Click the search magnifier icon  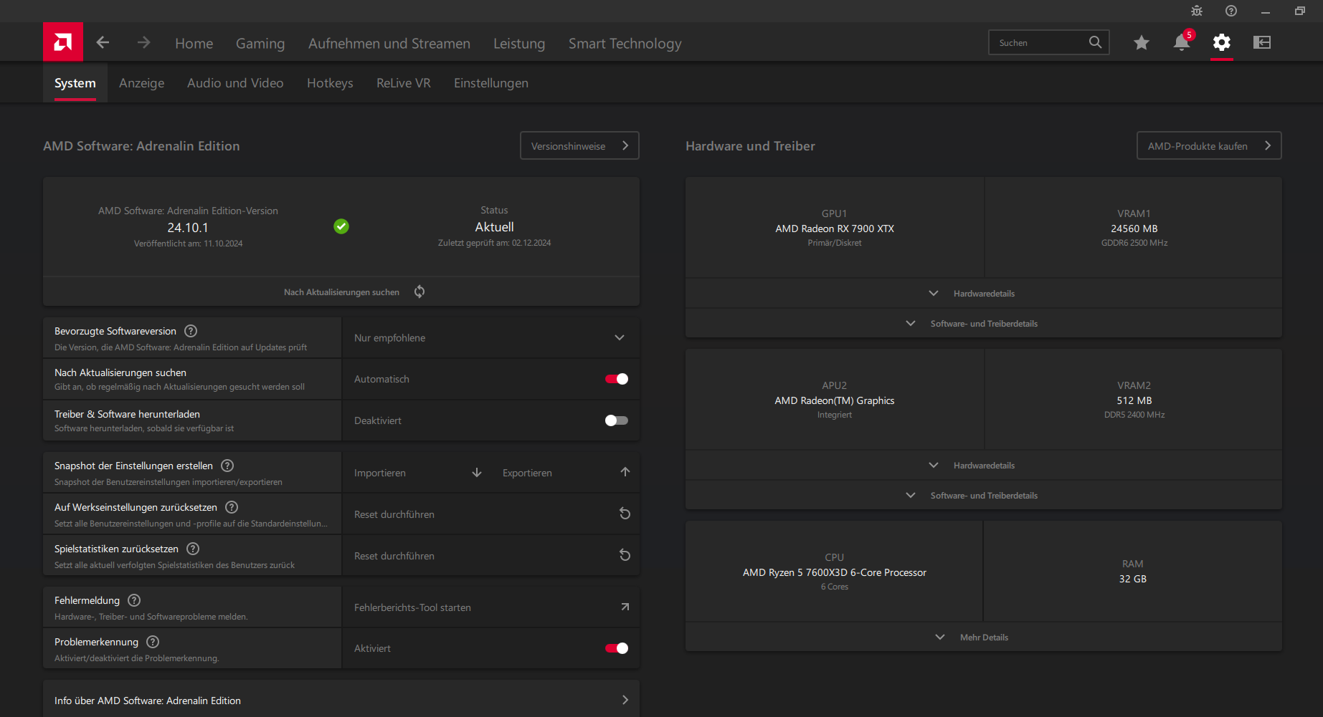pyautogui.click(x=1095, y=42)
